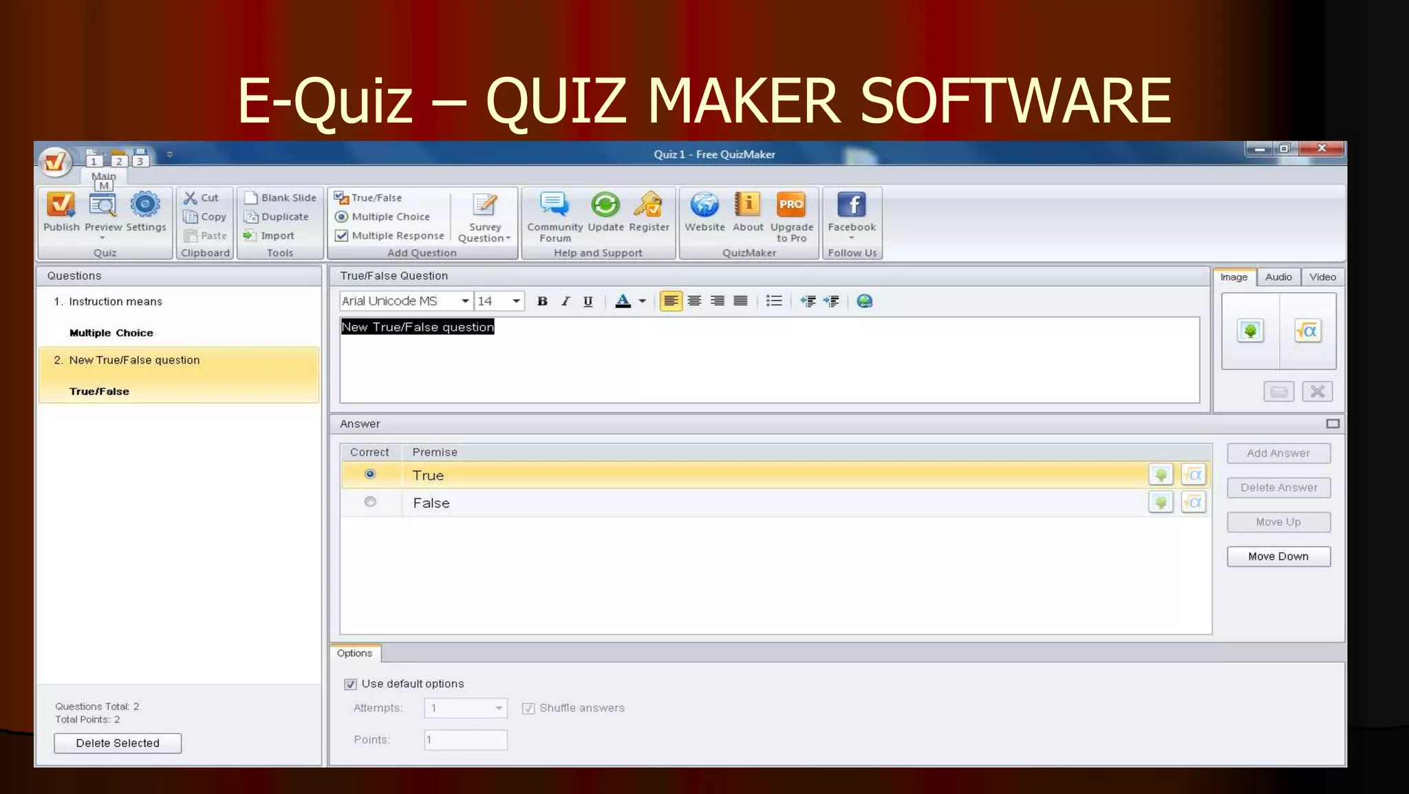The image size is (1409, 794).
Task: Maximize the Answer panel
Action: 1333,424
